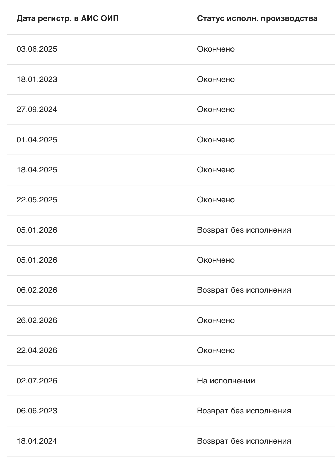This screenshot has width=335, height=460.
Task: Click the date 01.04.2025
Action: tap(37, 140)
